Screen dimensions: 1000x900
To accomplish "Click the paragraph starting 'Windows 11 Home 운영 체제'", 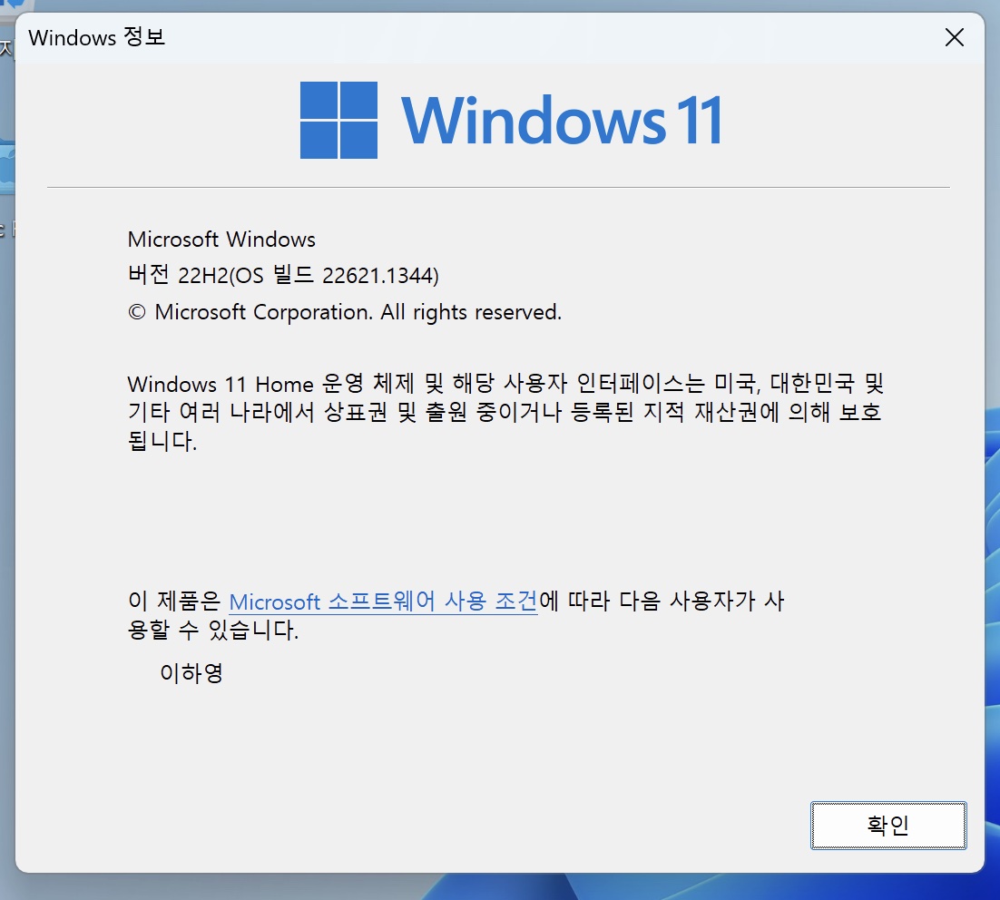I will click(505, 412).
